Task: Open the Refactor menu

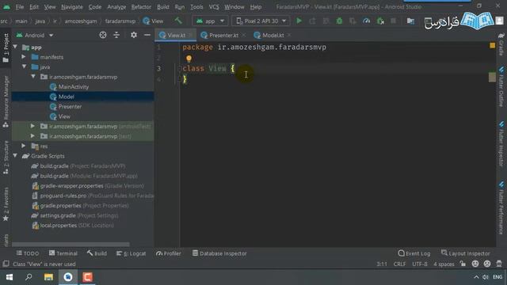Action: point(141,7)
